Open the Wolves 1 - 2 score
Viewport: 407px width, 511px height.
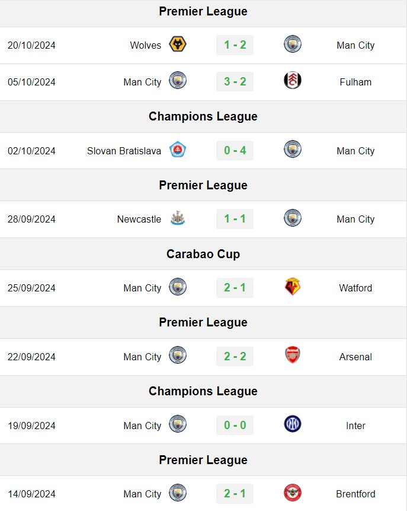[235, 45]
